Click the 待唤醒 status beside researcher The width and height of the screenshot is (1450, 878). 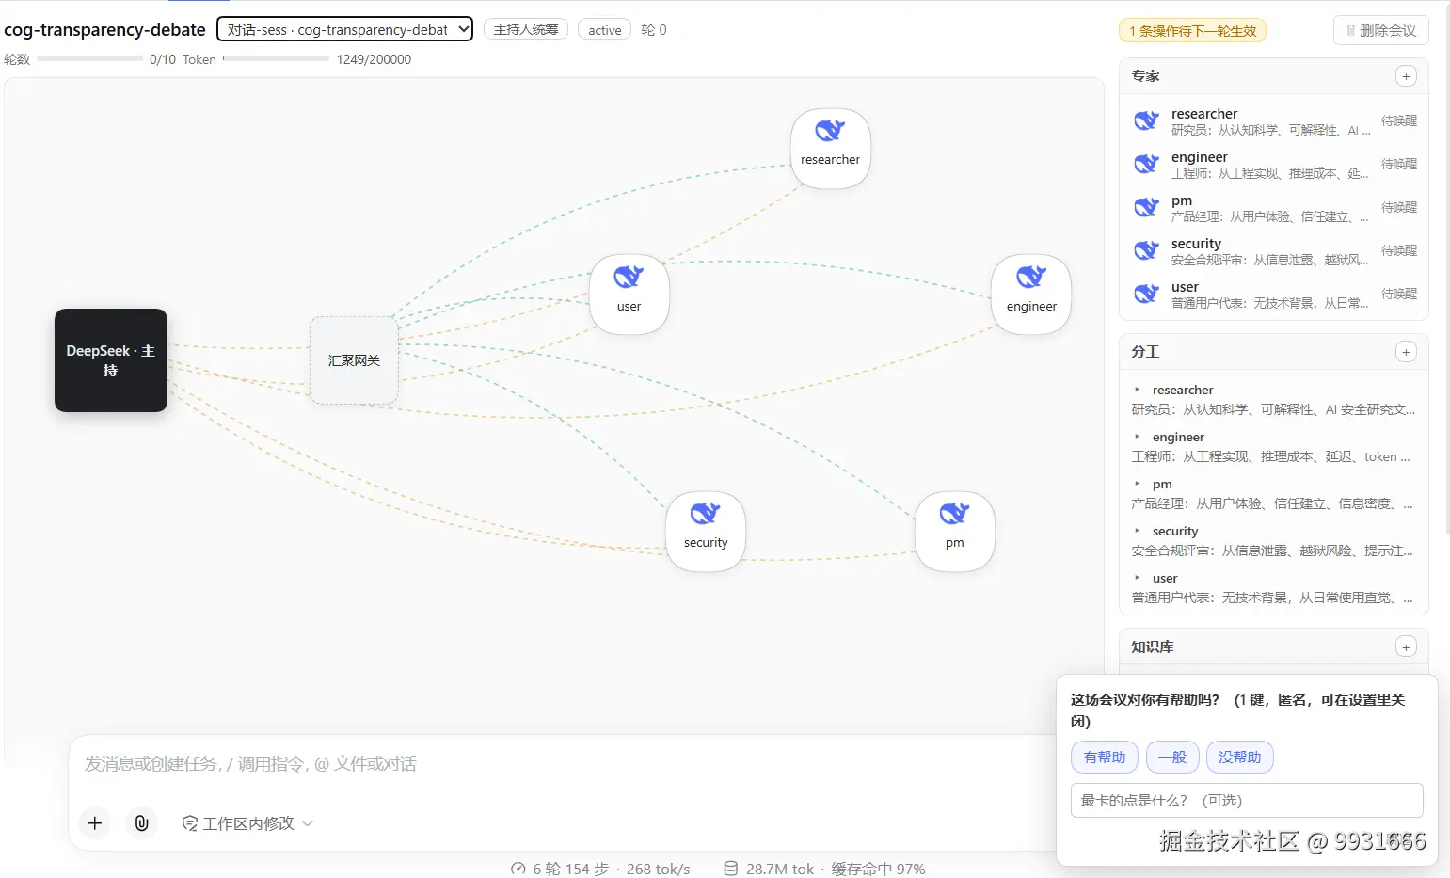[1399, 120]
